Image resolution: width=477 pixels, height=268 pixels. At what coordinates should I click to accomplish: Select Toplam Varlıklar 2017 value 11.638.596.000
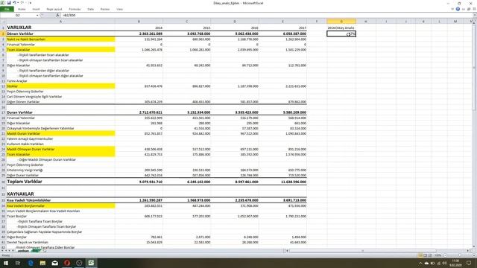(x=282, y=182)
